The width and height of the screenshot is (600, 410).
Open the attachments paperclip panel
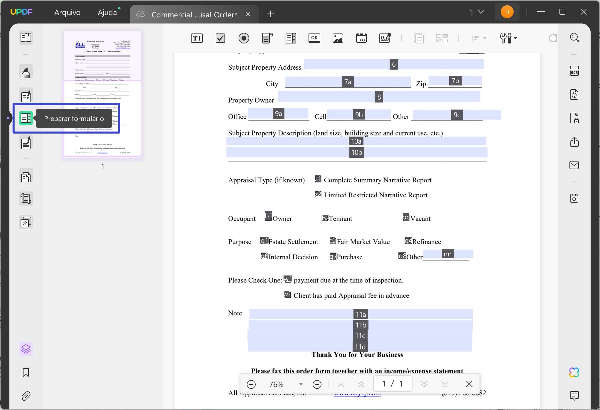(x=26, y=396)
